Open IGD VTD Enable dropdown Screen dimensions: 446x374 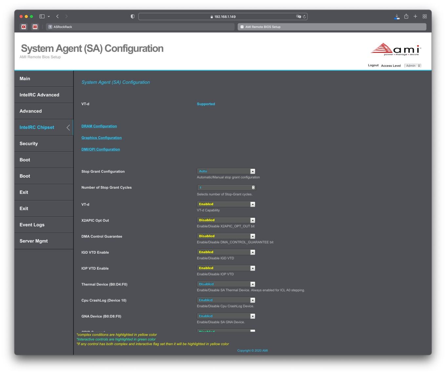226,252
